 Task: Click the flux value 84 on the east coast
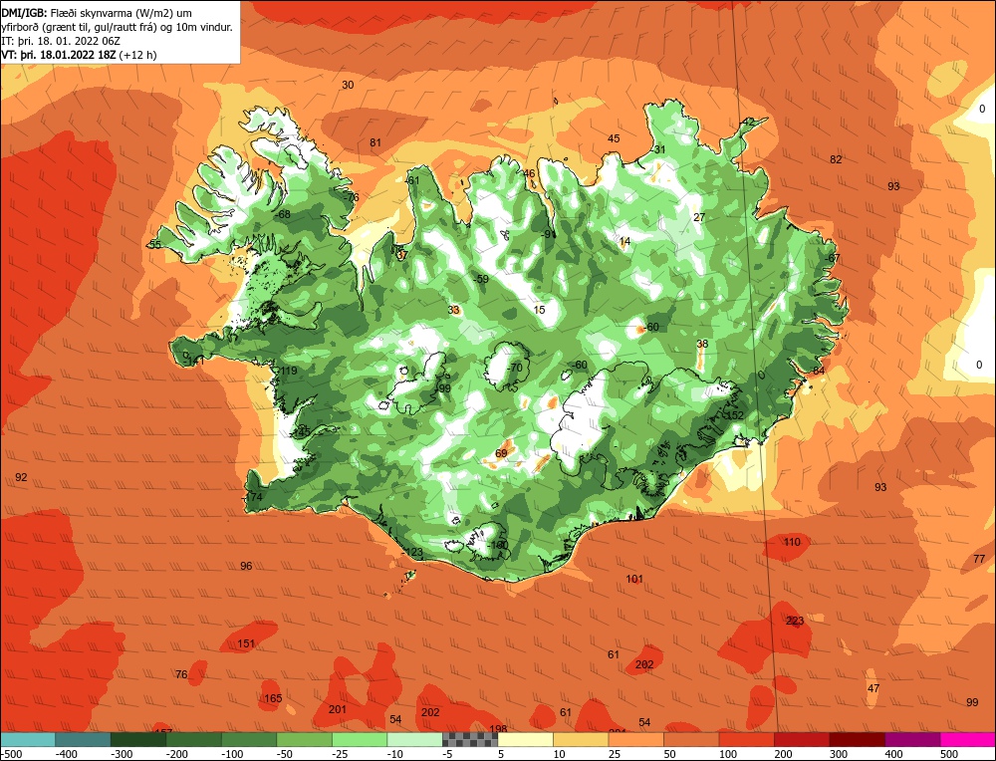(819, 371)
